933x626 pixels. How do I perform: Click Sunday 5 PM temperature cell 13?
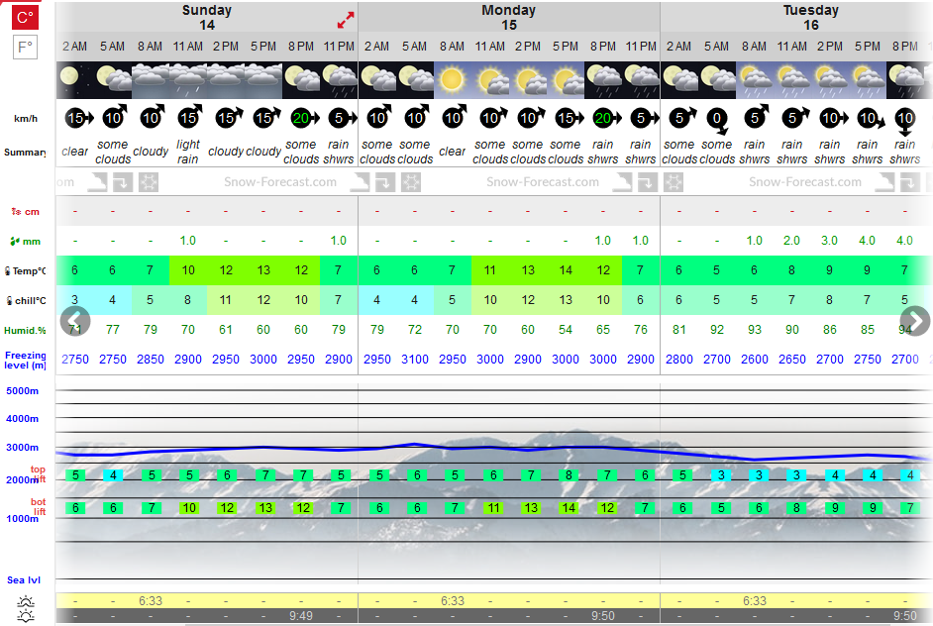pos(263,270)
